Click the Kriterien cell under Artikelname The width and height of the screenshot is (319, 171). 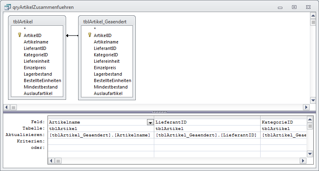pos(100,141)
